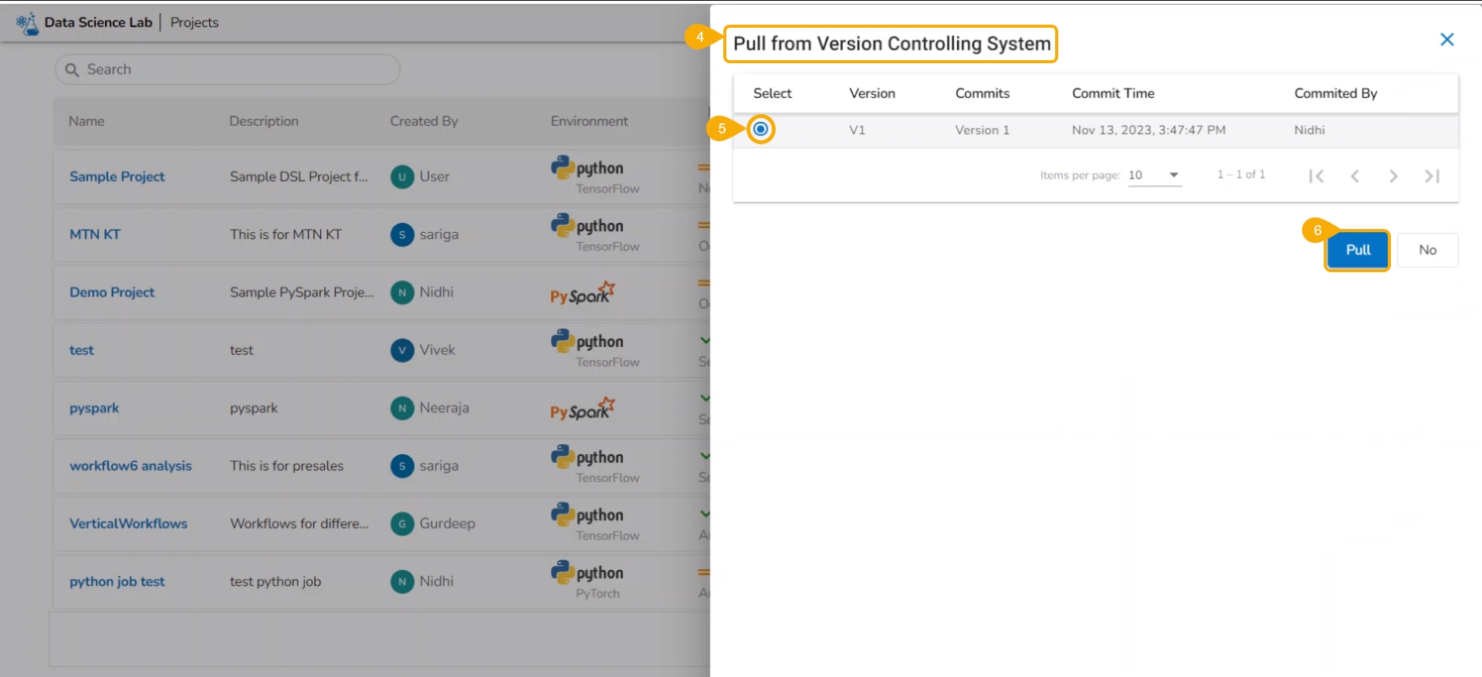Go to the next page of versions
Image resolution: width=1482 pixels, height=677 pixels.
click(1393, 176)
